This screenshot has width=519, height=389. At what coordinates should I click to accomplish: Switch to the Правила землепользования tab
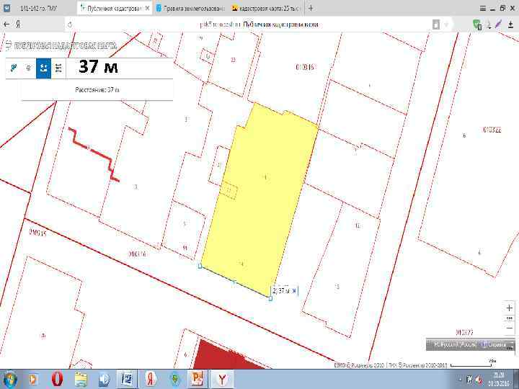190,8
